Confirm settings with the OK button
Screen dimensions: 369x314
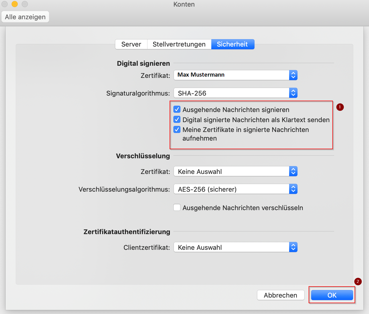point(332,295)
